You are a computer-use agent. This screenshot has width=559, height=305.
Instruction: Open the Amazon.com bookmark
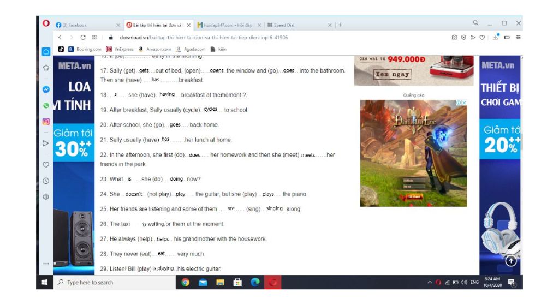pyautogui.click(x=154, y=49)
